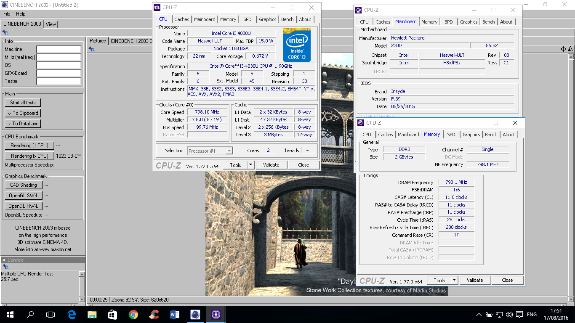The width and height of the screenshot is (575, 323).
Task: Click the Tester input field
Action: coord(59,82)
